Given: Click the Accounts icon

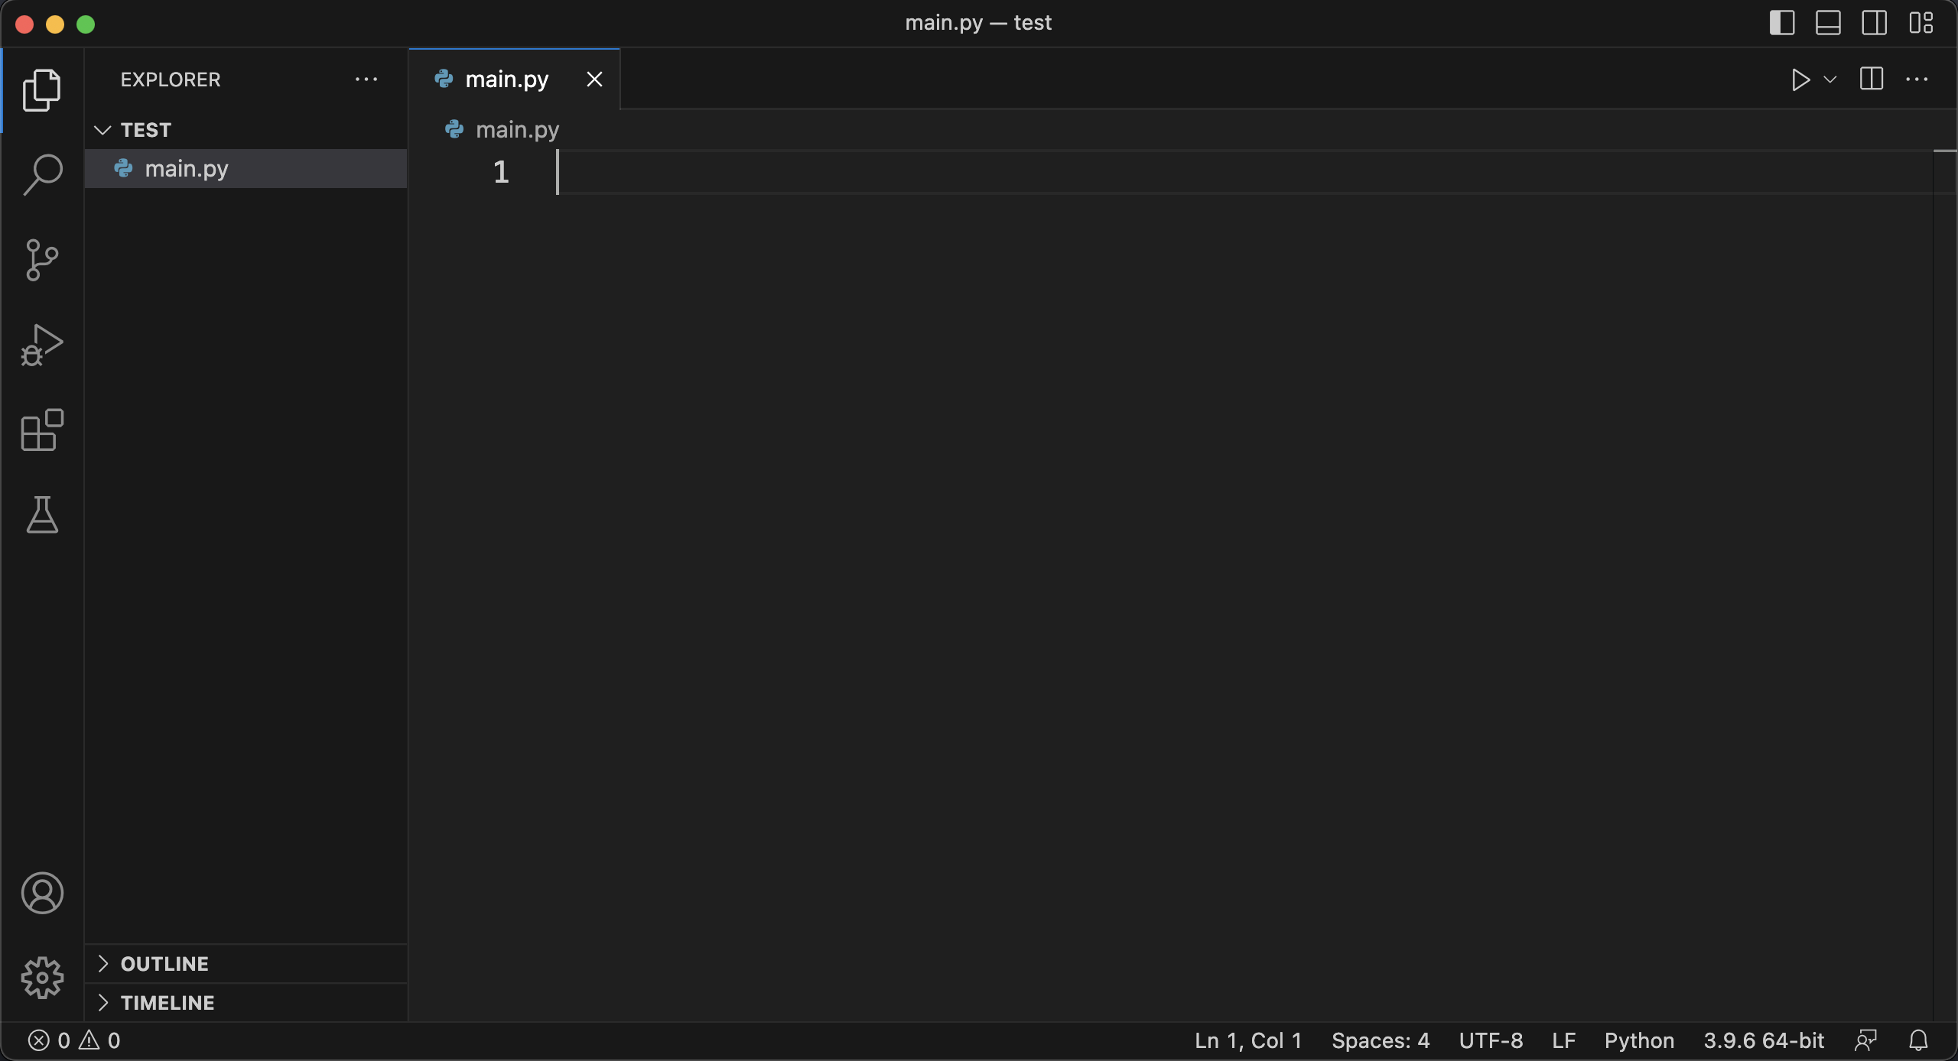Looking at the screenshot, I should 42,893.
